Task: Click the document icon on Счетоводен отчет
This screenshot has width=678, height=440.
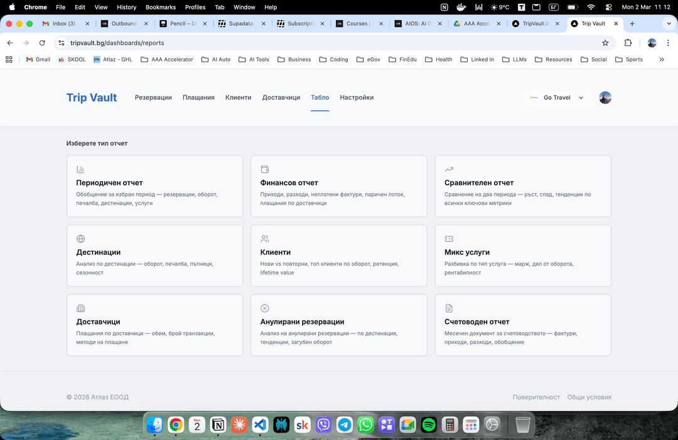Action: coord(449,308)
